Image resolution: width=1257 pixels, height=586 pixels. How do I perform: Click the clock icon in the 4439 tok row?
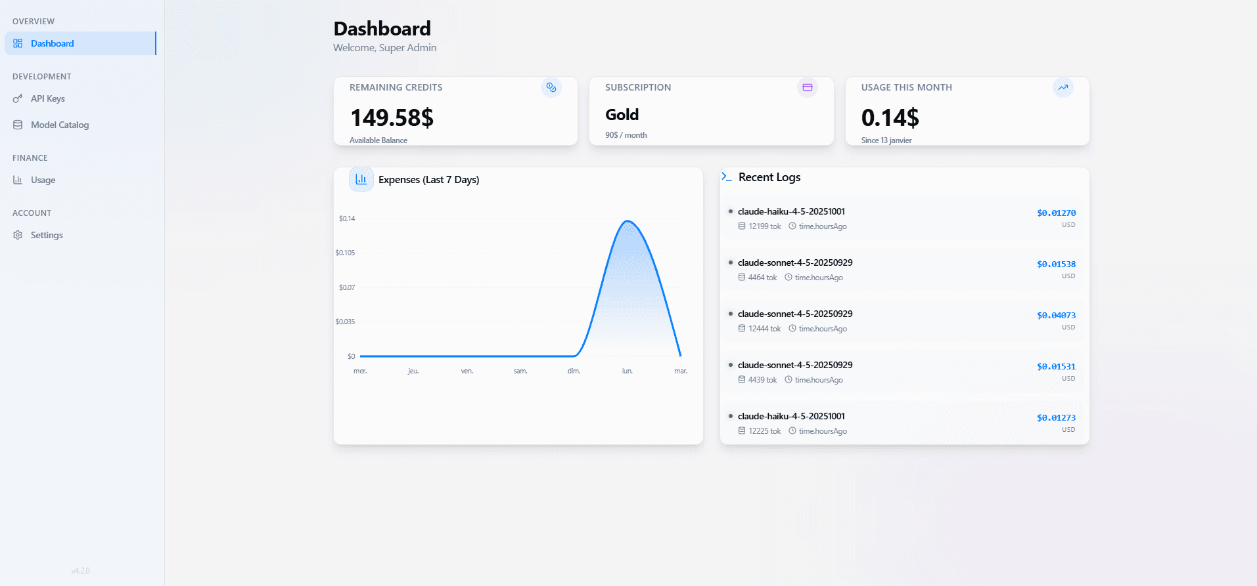click(788, 379)
